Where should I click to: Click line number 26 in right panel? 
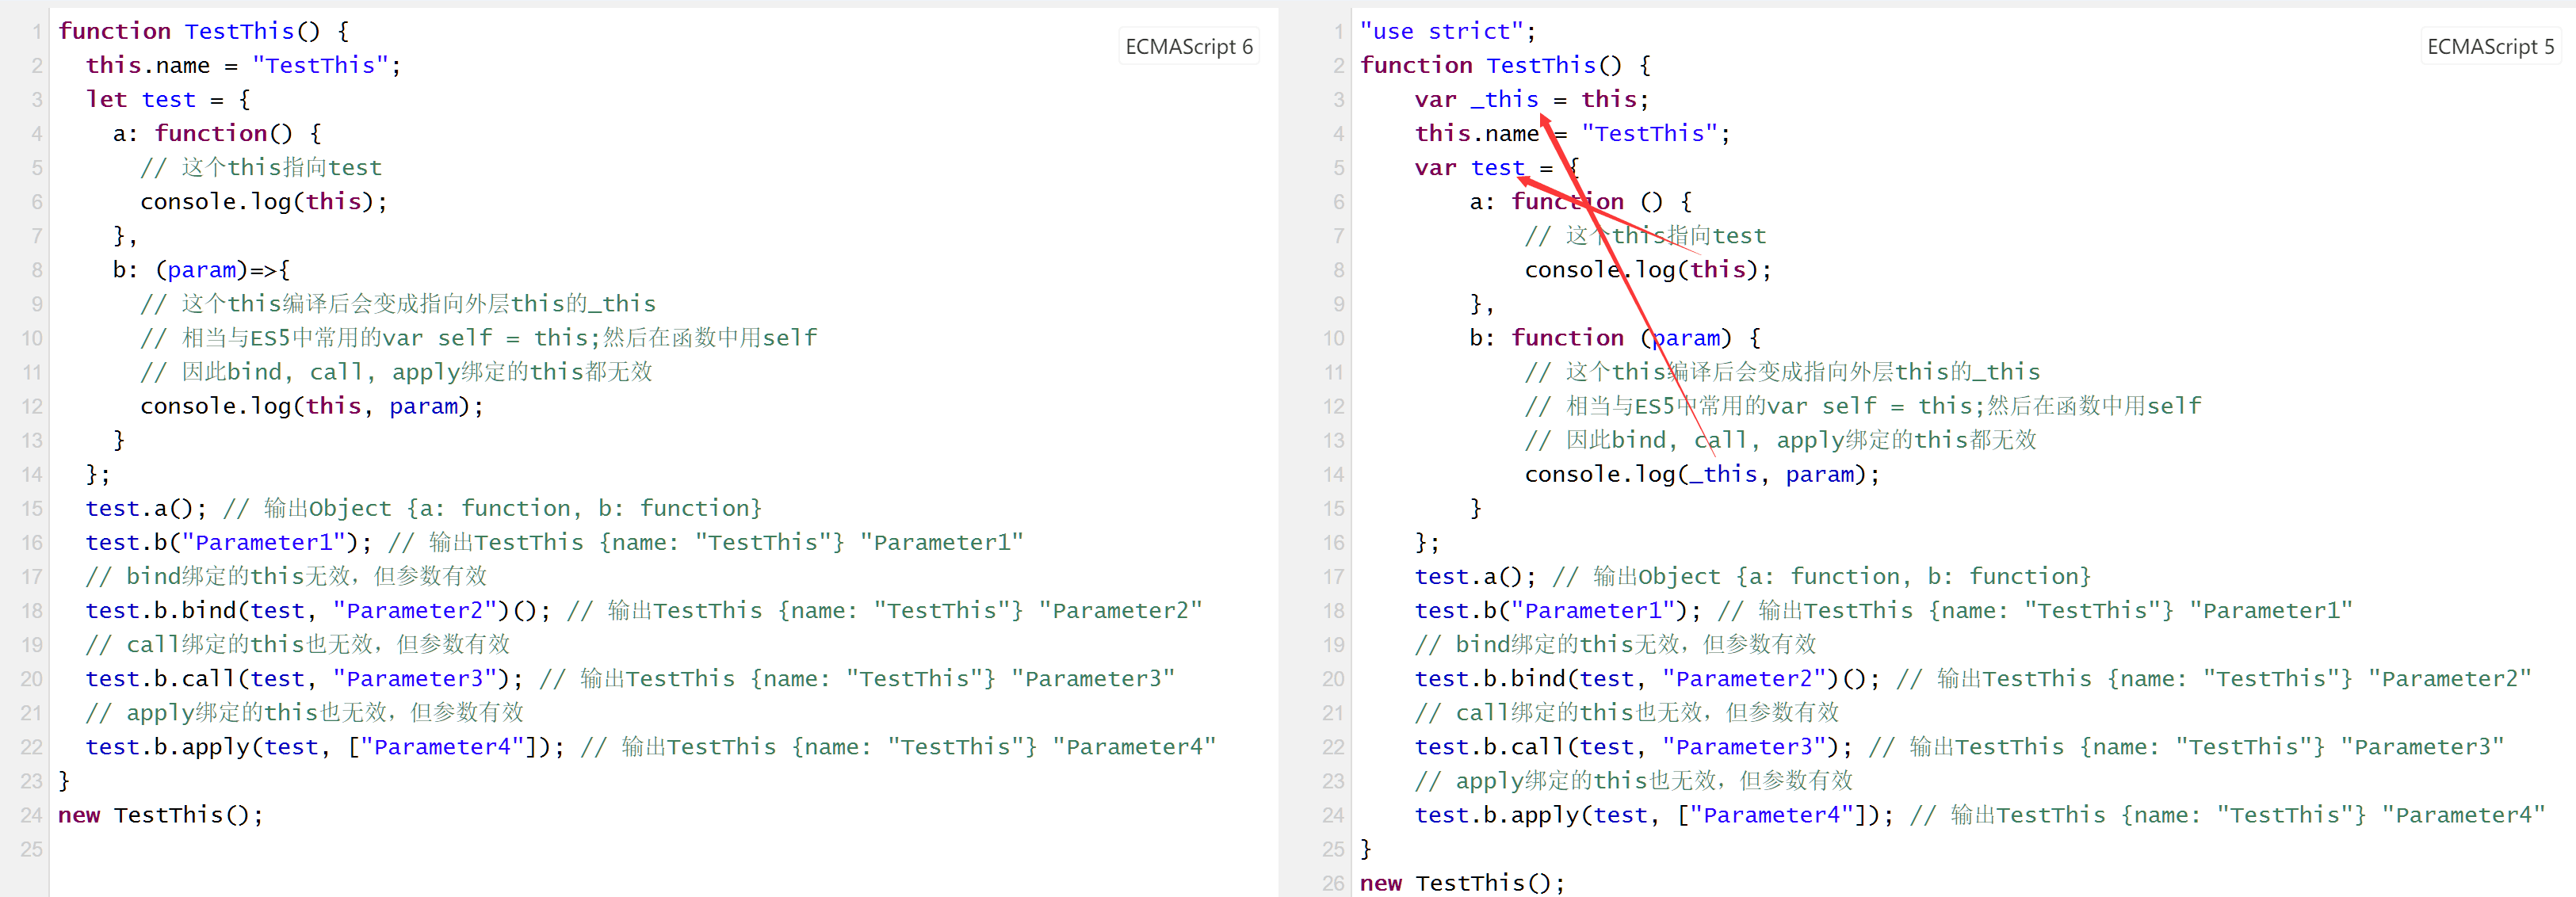point(1333,883)
